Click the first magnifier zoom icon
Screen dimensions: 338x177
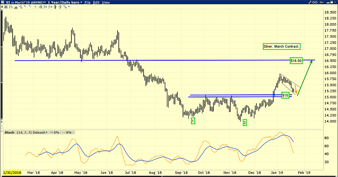[x=25, y=6]
